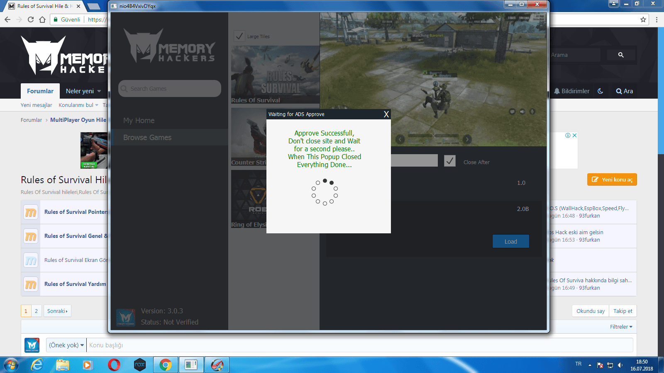Launch Internet Explorer from the taskbar
Viewport: 664px width, 373px height.
click(x=37, y=365)
